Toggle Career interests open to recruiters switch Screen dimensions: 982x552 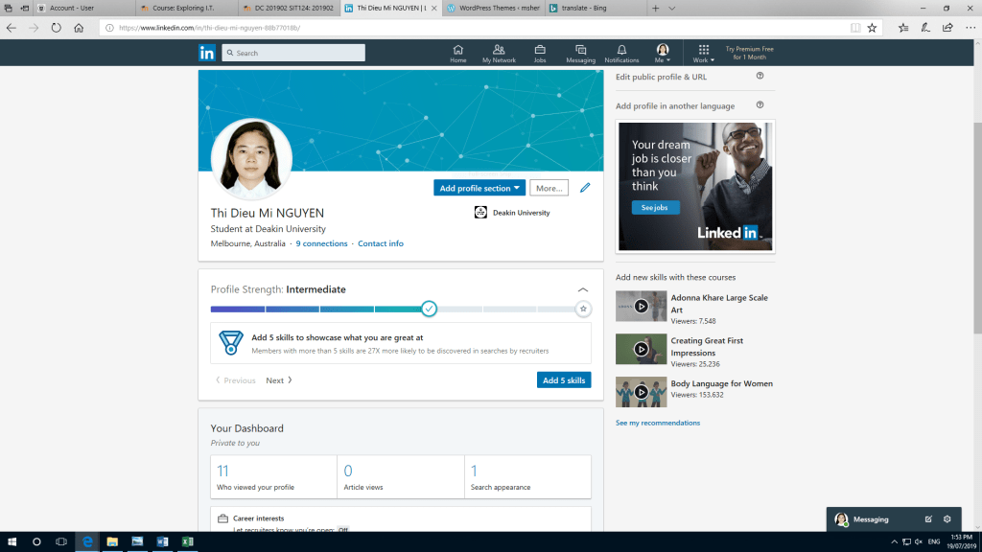click(342, 530)
